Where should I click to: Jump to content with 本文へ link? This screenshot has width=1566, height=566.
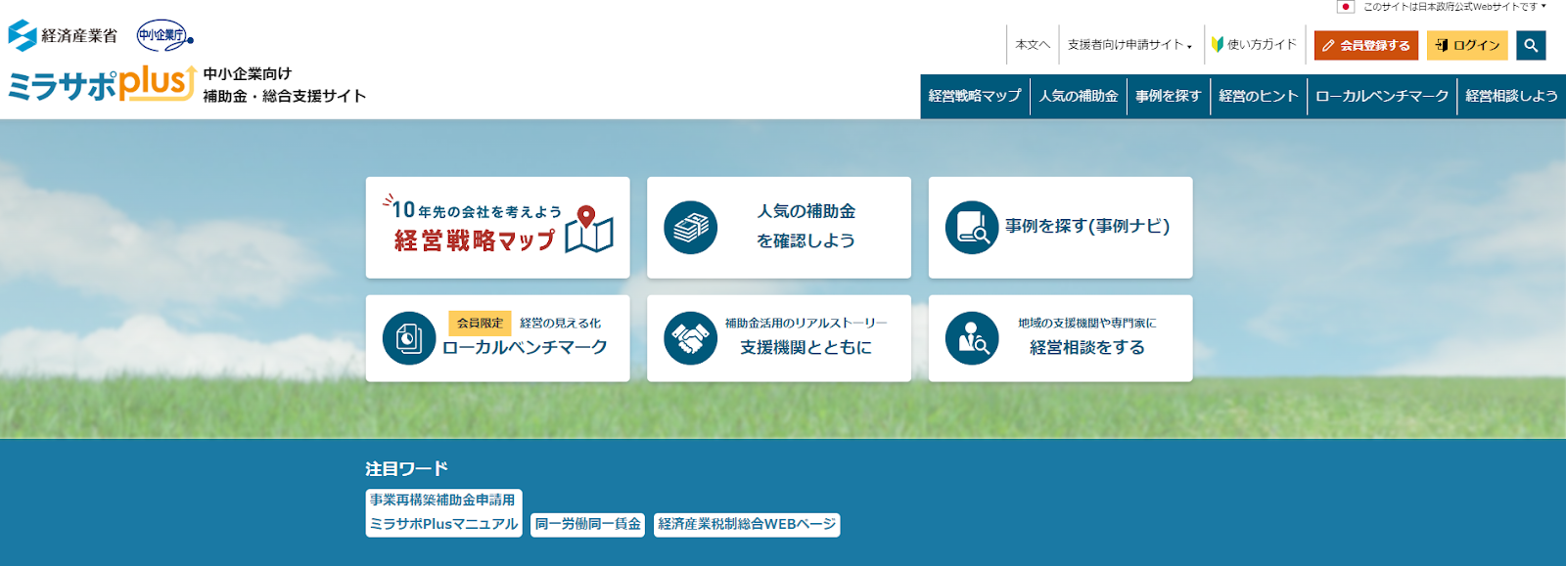1033,45
